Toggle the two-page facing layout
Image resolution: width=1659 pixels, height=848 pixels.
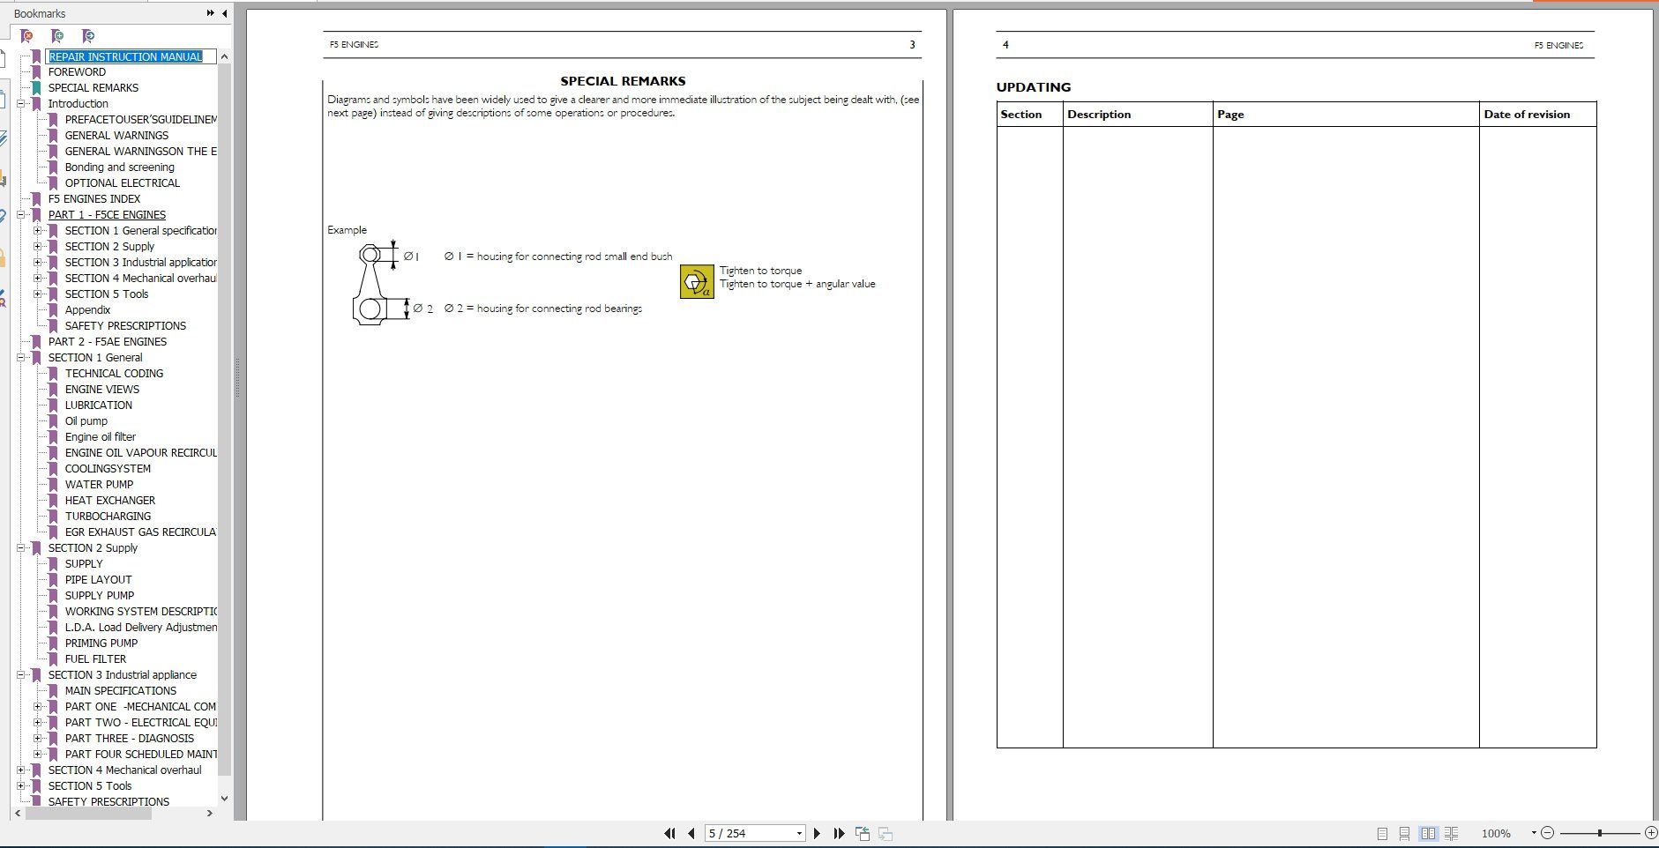1428,833
